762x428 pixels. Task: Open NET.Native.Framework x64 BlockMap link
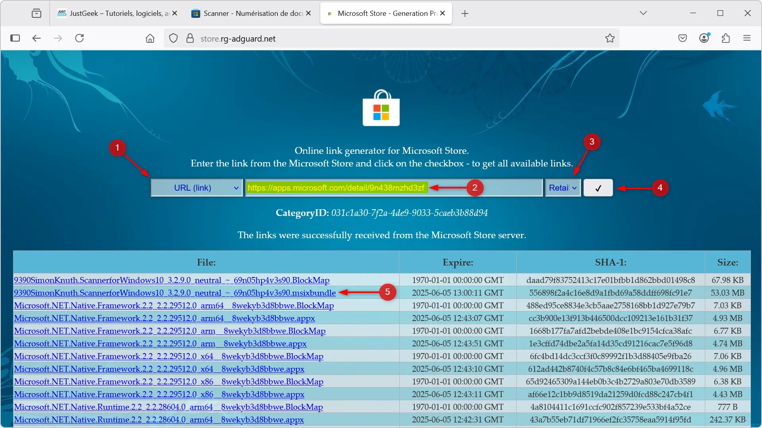click(169, 356)
